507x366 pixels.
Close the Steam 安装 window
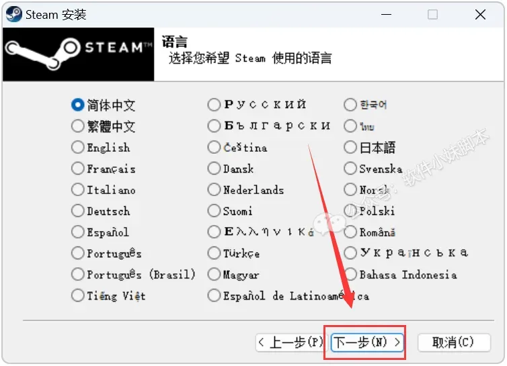click(480, 15)
